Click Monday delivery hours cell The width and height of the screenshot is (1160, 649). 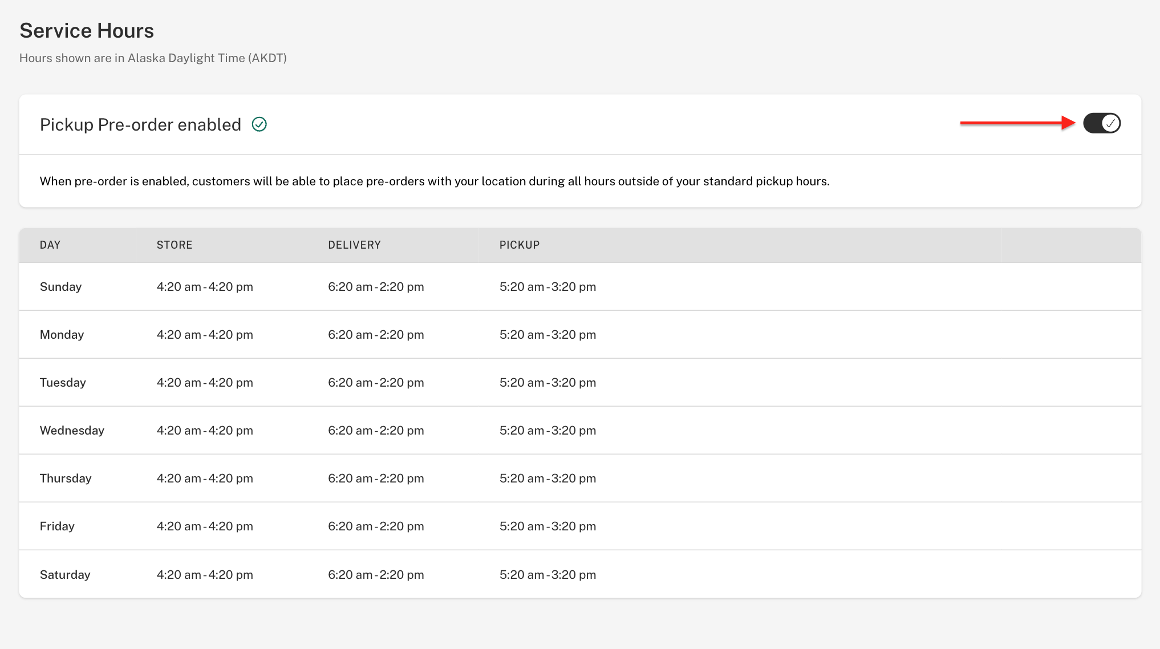(x=376, y=335)
